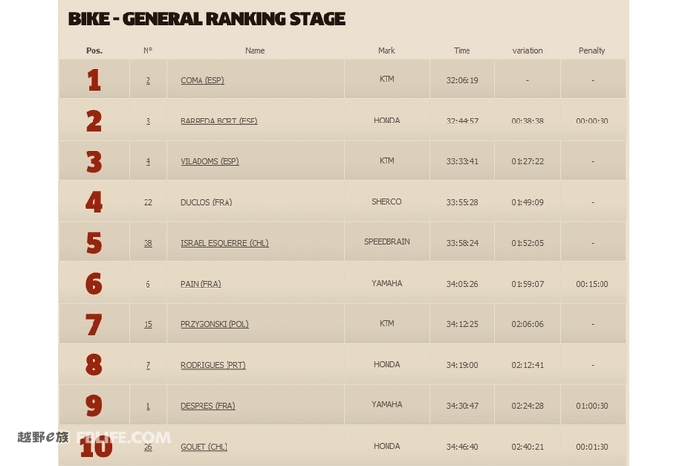
Task: Click the large position 1 numeral
Action: click(x=93, y=80)
